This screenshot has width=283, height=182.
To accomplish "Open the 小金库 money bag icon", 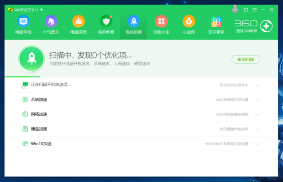I will (189, 21).
